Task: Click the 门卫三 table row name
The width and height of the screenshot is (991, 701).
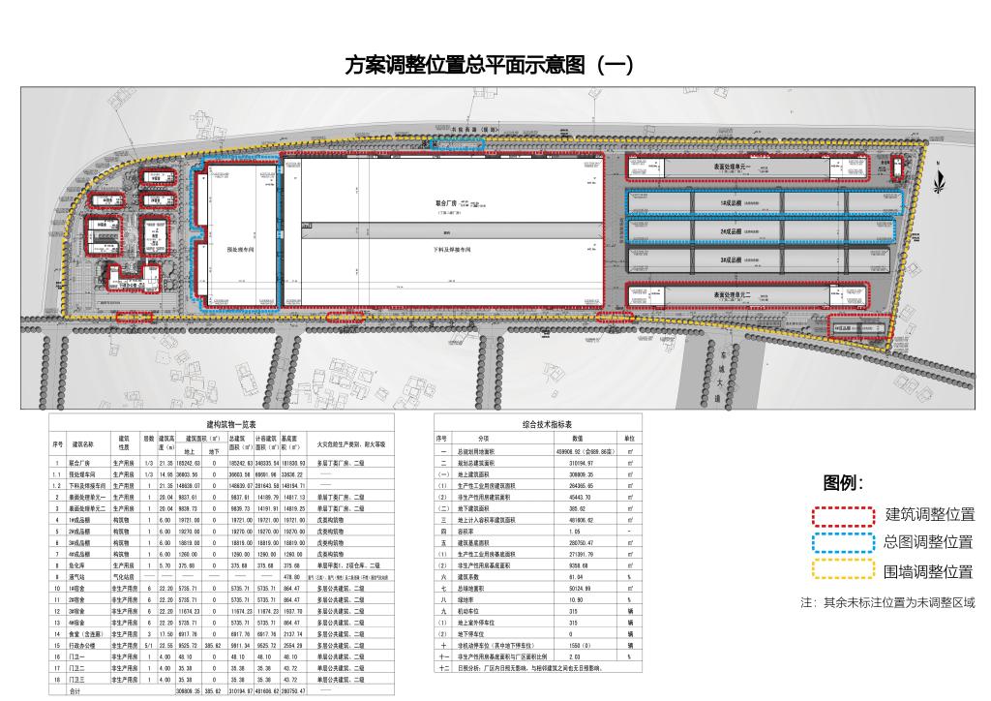Action: tap(76, 680)
